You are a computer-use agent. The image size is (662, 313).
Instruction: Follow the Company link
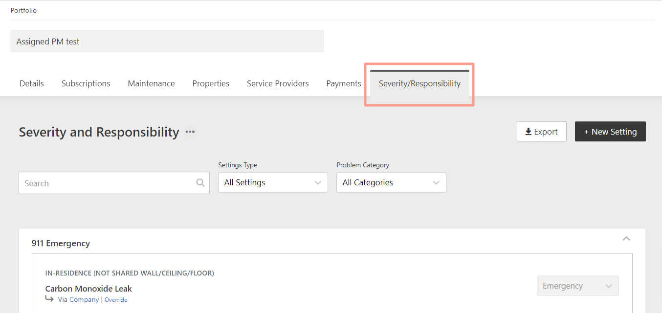pyautogui.click(x=84, y=299)
